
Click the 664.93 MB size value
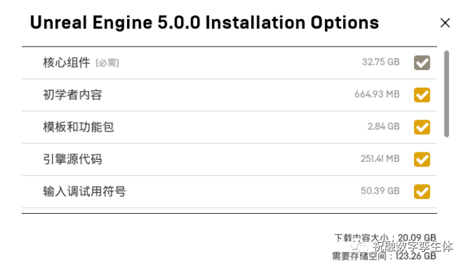[x=377, y=94]
